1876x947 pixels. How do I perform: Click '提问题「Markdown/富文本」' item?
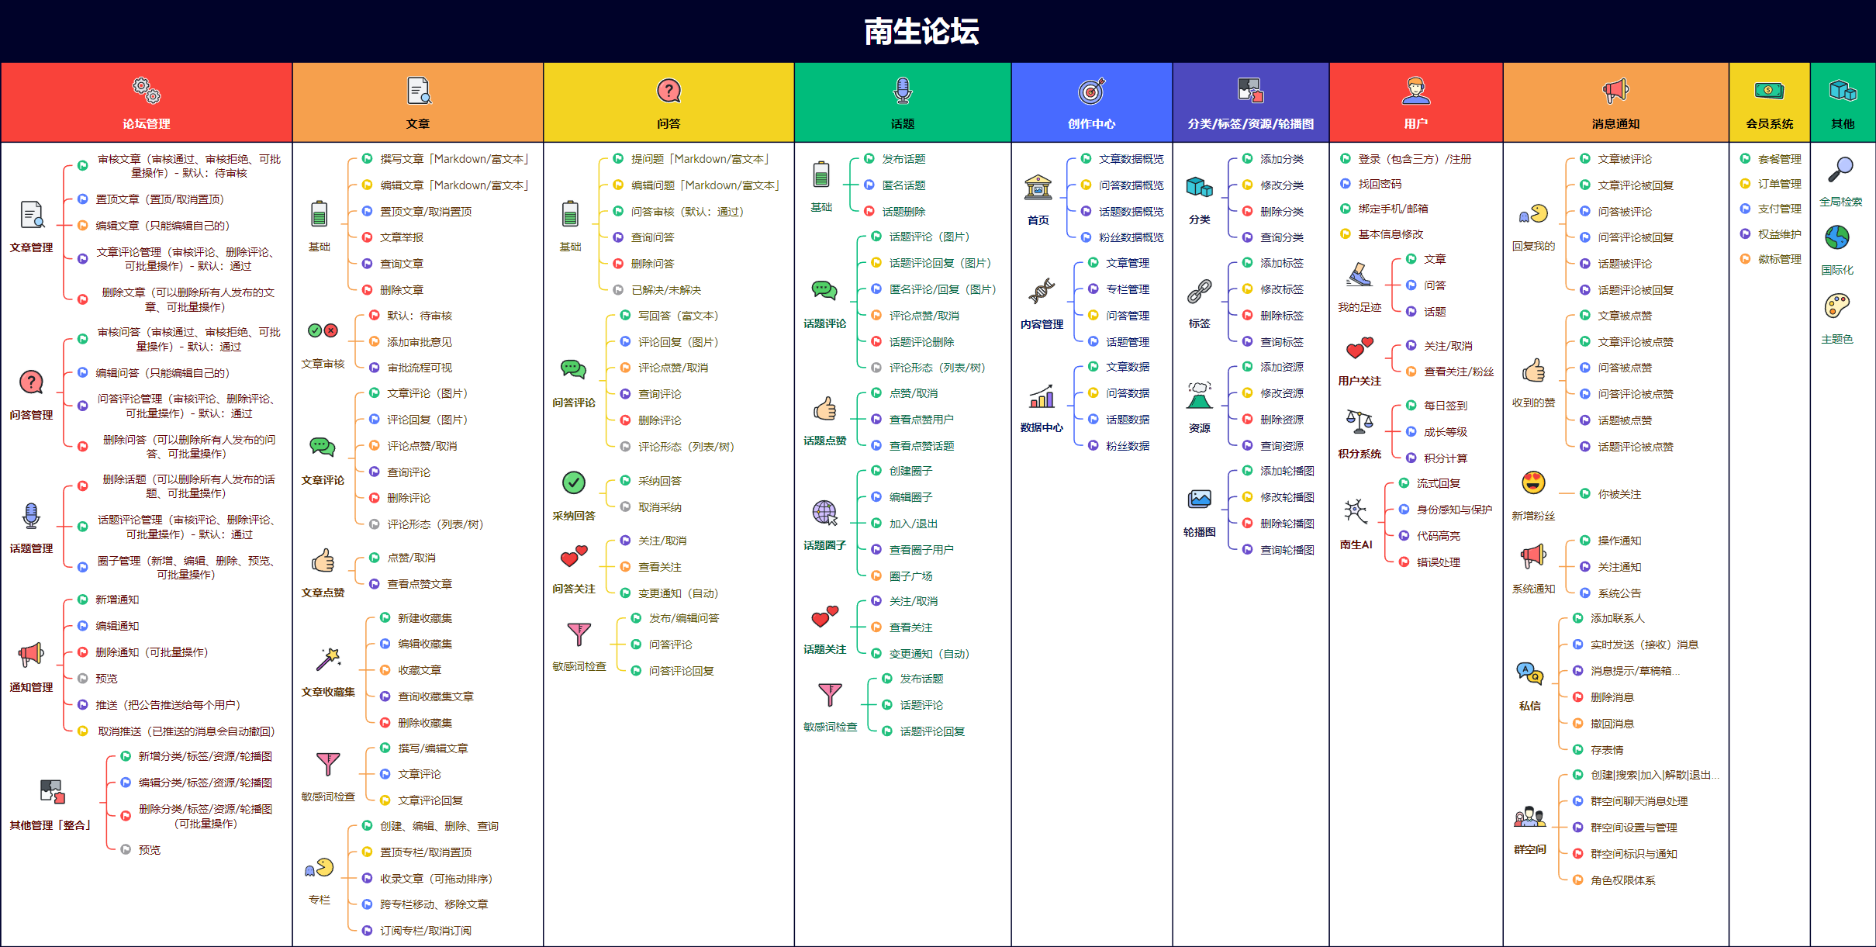point(701,159)
